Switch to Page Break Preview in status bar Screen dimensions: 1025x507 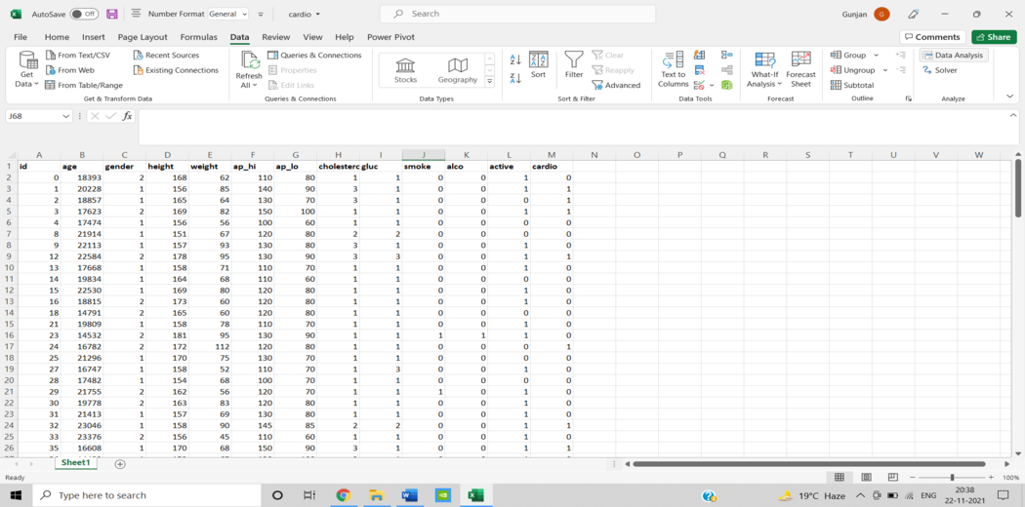point(892,478)
